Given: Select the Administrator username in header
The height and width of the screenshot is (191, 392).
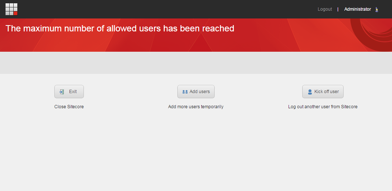Looking at the screenshot, I should click(x=357, y=9).
